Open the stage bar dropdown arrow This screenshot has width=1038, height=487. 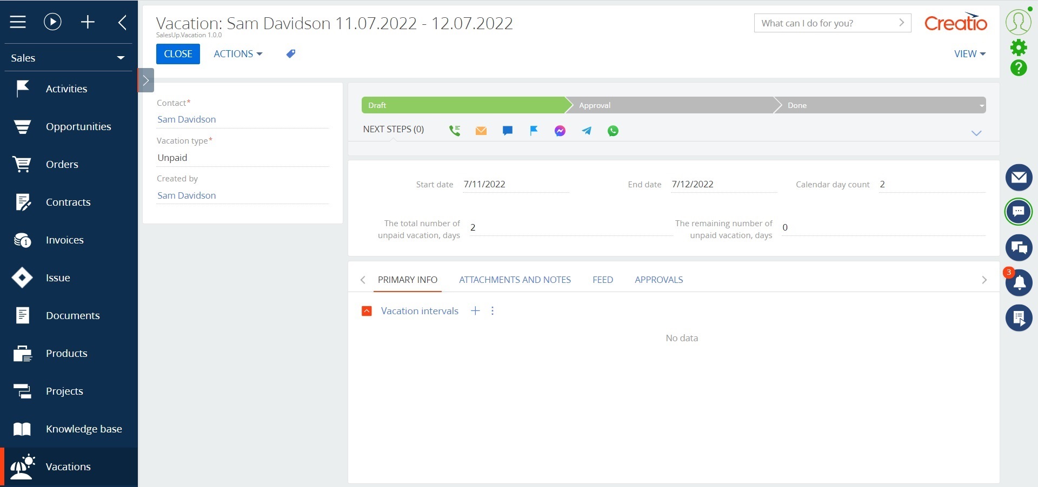click(x=981, y=106)
